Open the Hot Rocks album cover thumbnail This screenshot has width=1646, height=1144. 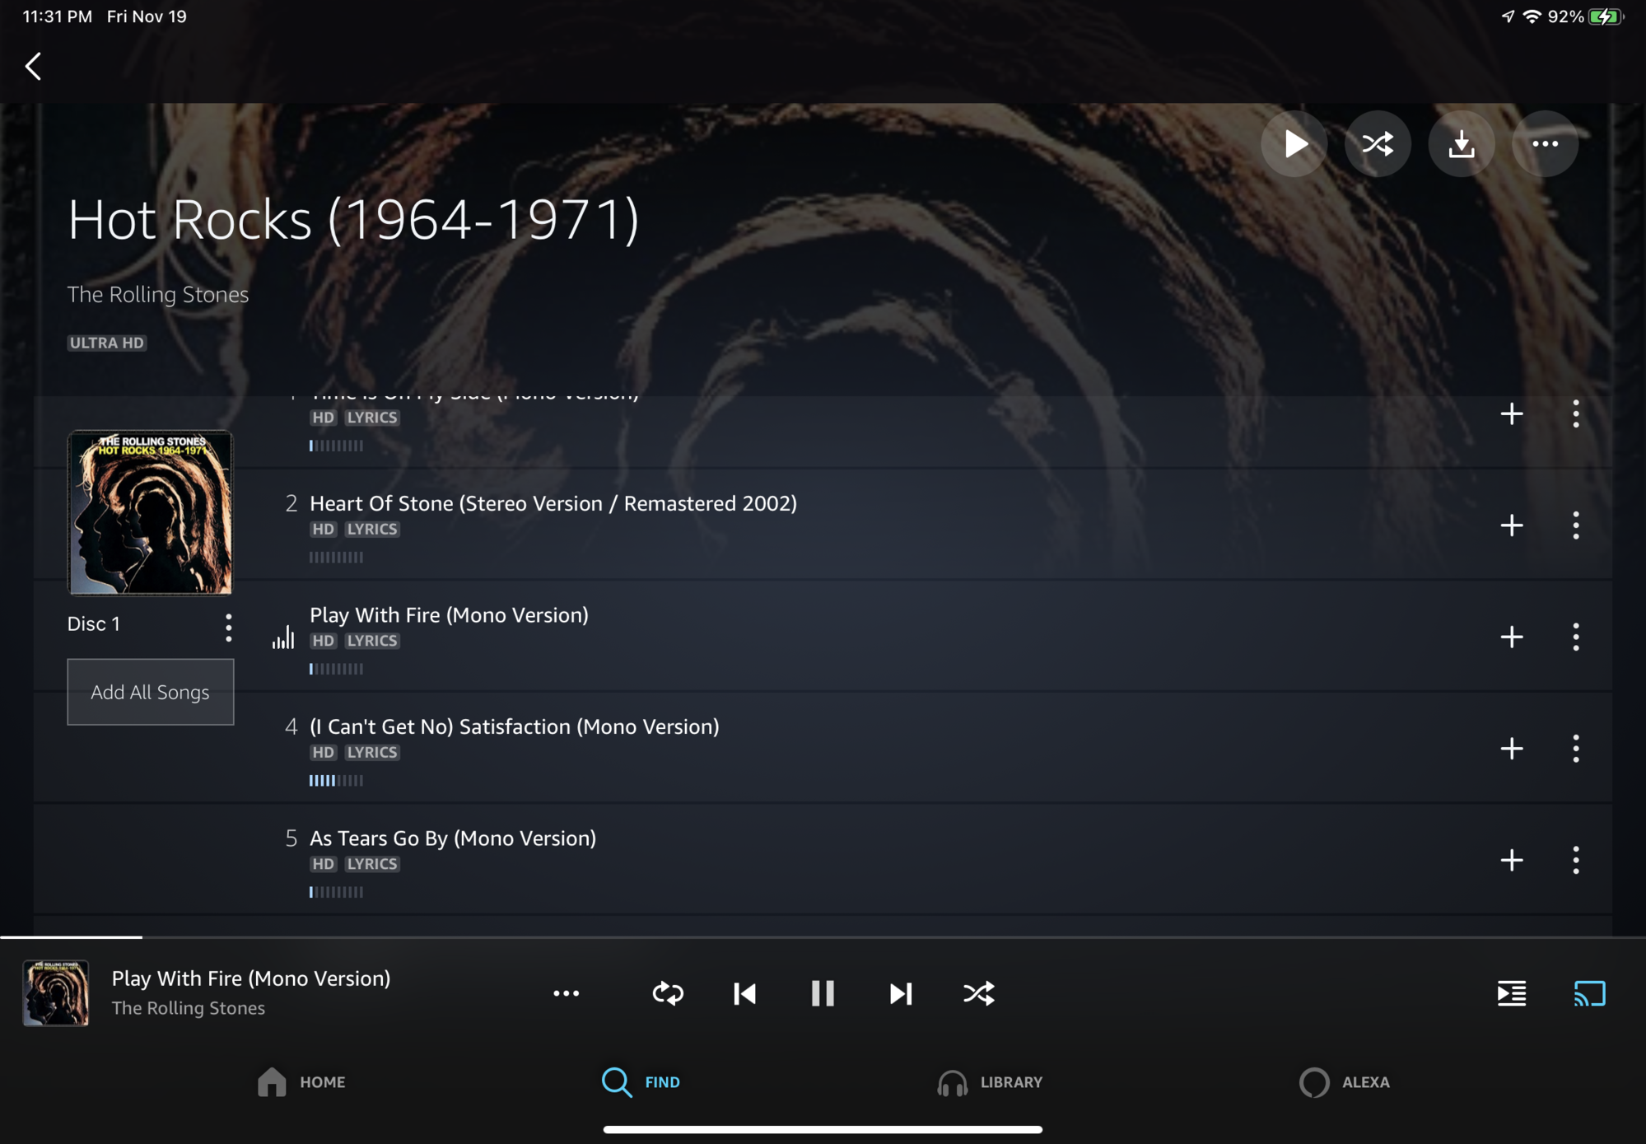click(150, 512)
